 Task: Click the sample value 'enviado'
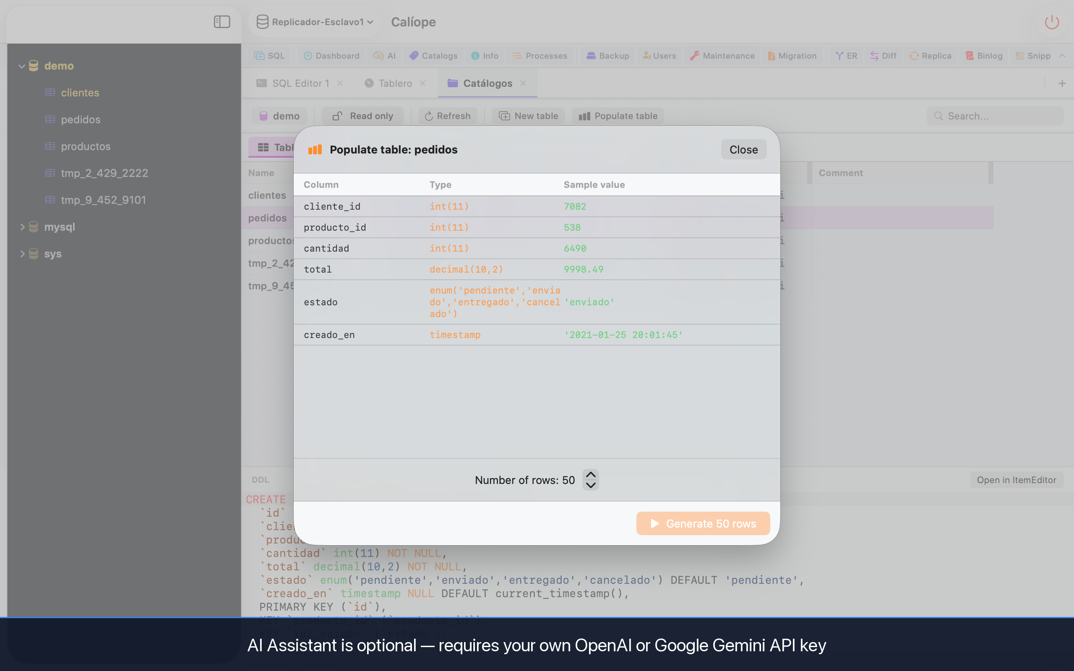point(589,302)
